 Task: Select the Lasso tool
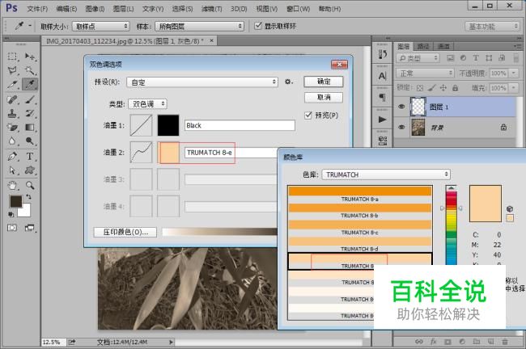(x=12, y=70)
